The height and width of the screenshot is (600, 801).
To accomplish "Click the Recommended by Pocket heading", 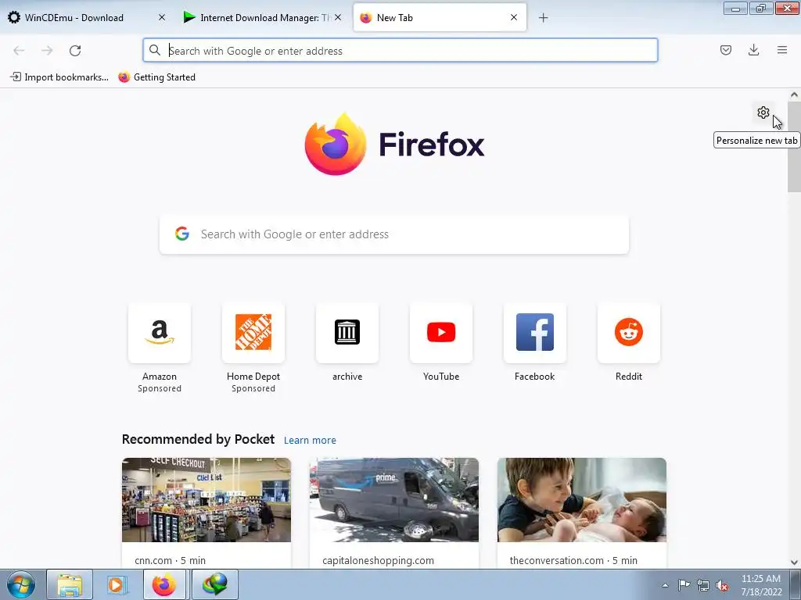I will coord(198,439).
